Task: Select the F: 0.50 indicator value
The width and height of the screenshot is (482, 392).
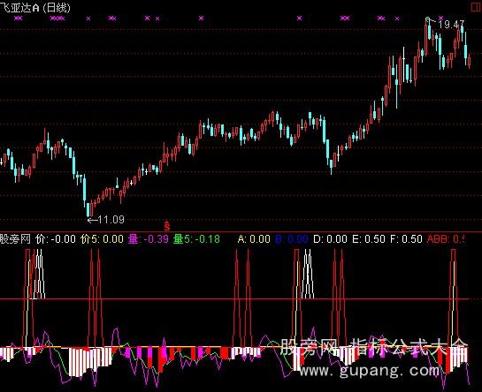Action: click(406, 239)
